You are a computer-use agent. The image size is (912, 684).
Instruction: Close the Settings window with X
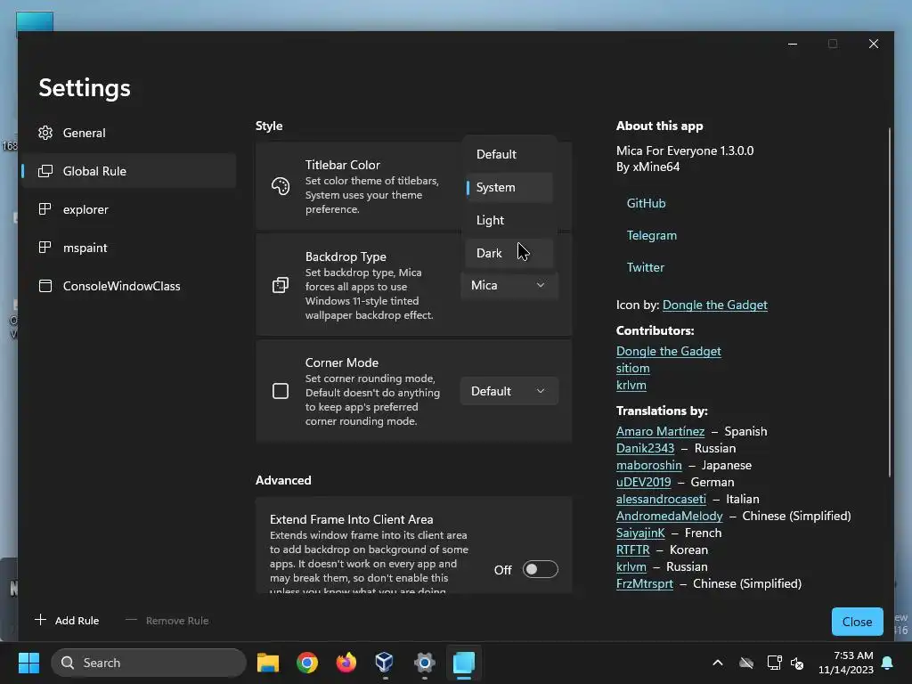point(874,45)
